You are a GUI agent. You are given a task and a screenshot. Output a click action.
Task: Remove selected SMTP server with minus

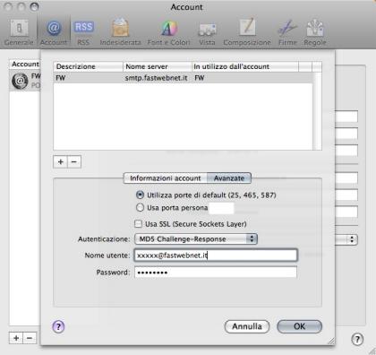74,162
